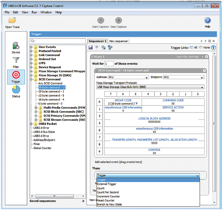Open the Status pie chart panel
The image size is (222, 210).
point(16,91)
